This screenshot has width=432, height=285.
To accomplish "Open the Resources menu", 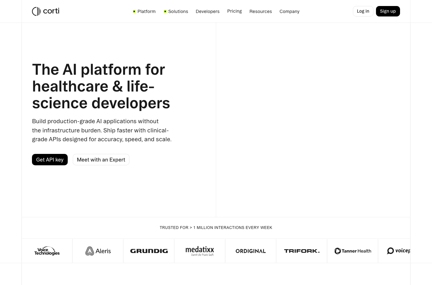I will [260, 11].
